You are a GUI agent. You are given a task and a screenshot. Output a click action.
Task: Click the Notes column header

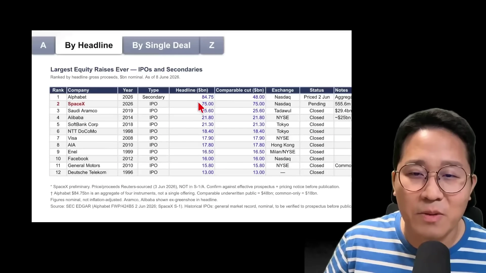[x=343, y=90]
